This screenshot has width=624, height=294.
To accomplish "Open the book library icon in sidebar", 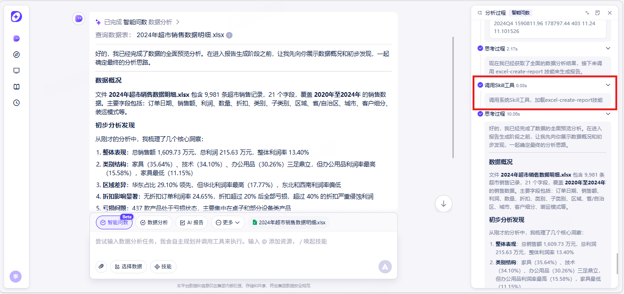I will click(17, 87).
